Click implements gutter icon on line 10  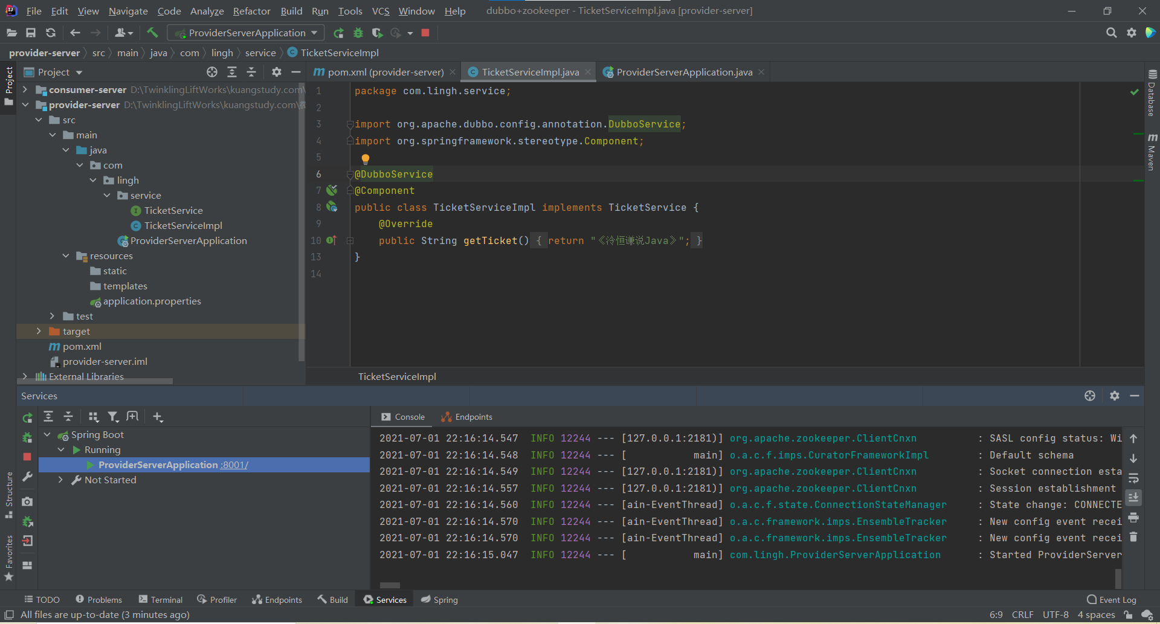click(x=331, y=240)
